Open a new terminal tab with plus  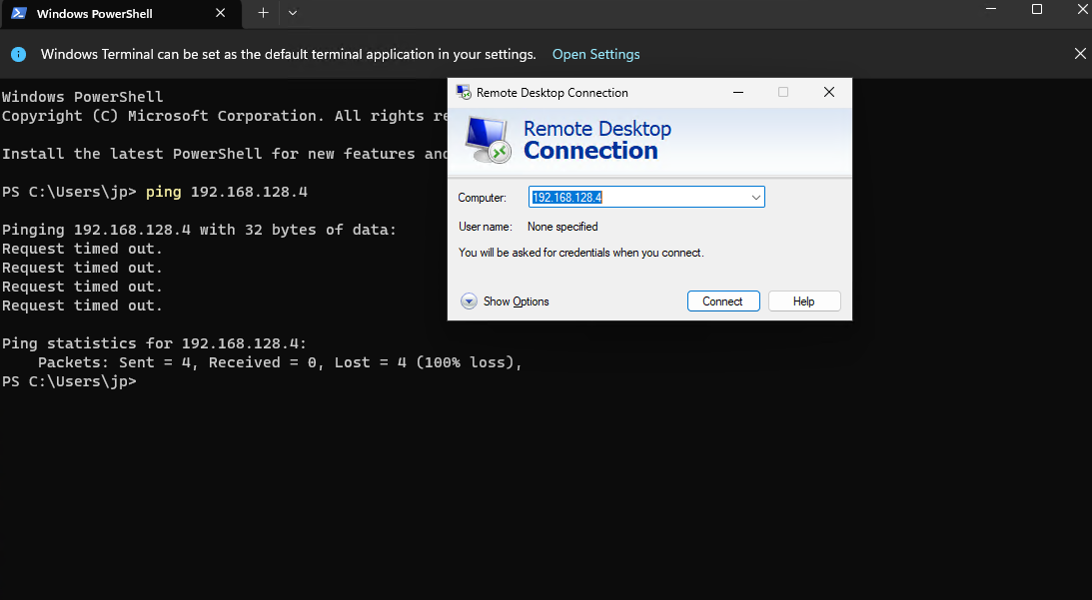[263, 13]
